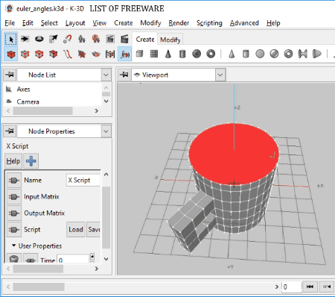Create a PolySphere using meshed sphere icon

click(x=197, y=54)
